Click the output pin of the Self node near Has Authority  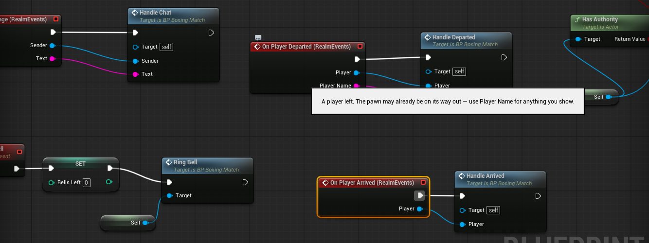point(608,97)
